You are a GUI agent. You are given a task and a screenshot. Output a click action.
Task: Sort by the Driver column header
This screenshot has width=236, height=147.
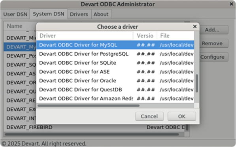(85, 36)
